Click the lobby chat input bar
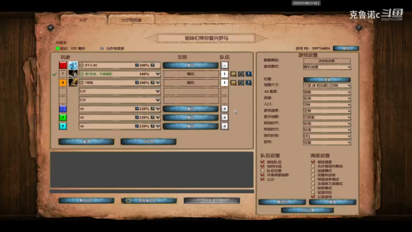This screenshot has height=232, width=412. coord(152,191)
